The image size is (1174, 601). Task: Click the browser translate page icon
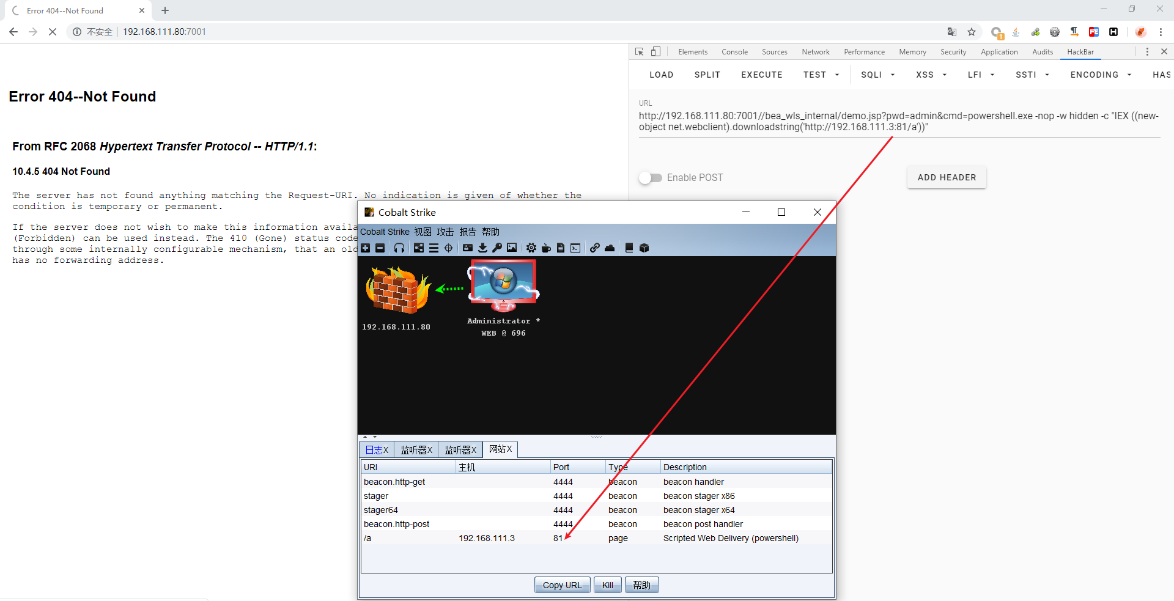(x=952, y=32)
